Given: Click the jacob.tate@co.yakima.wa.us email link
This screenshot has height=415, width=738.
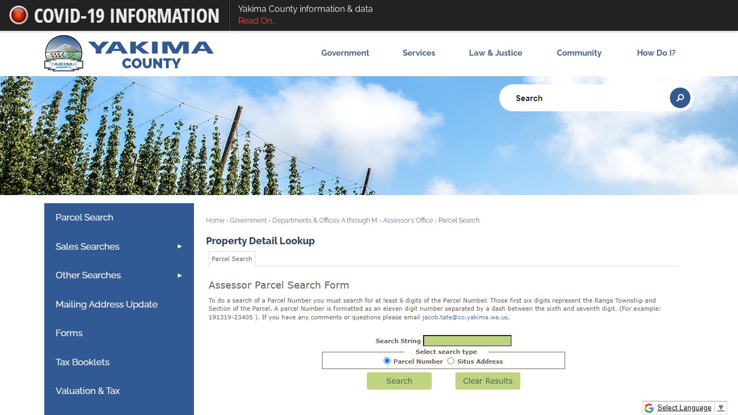Looking at the screenshot, I should tap(465, 317).
